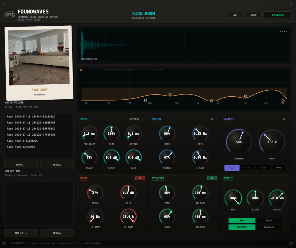Click the EQ high shelf node at 20k

pyautogui.click(x=283, y=101)
